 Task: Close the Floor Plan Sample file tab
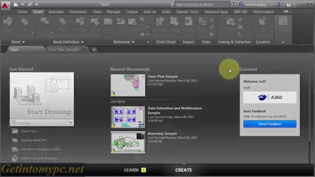coord(84,49)
